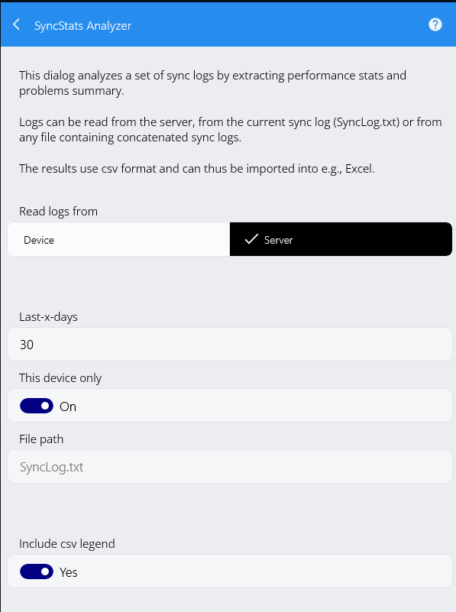This screenshot has height=612, width=456.
Task: Click the This device only label
Action: point(60,377)
